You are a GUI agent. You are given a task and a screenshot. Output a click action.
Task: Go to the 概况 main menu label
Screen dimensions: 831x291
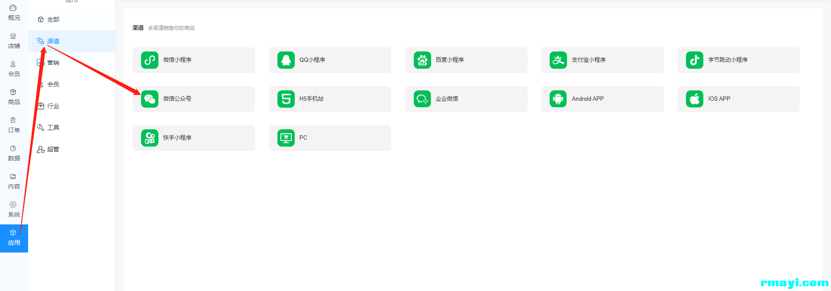(x=14, y=18)
